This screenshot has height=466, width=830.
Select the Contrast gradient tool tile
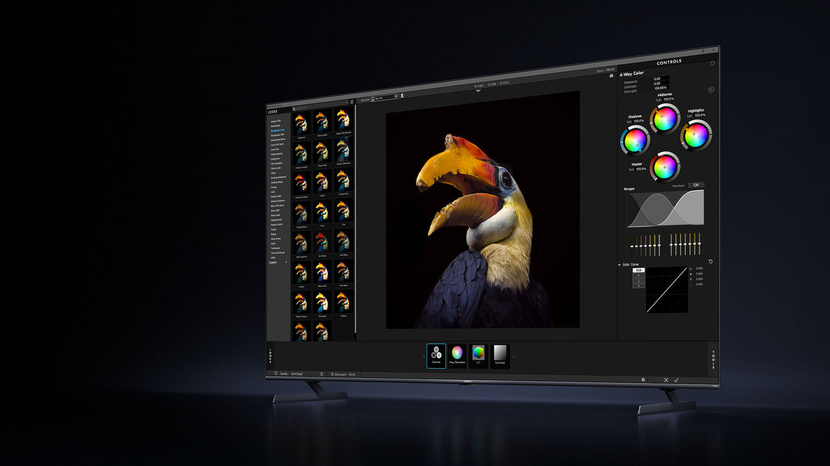(500, 355)
